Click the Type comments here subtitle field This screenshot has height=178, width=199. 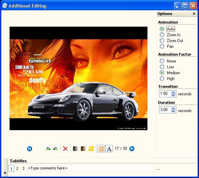point(90,168)
